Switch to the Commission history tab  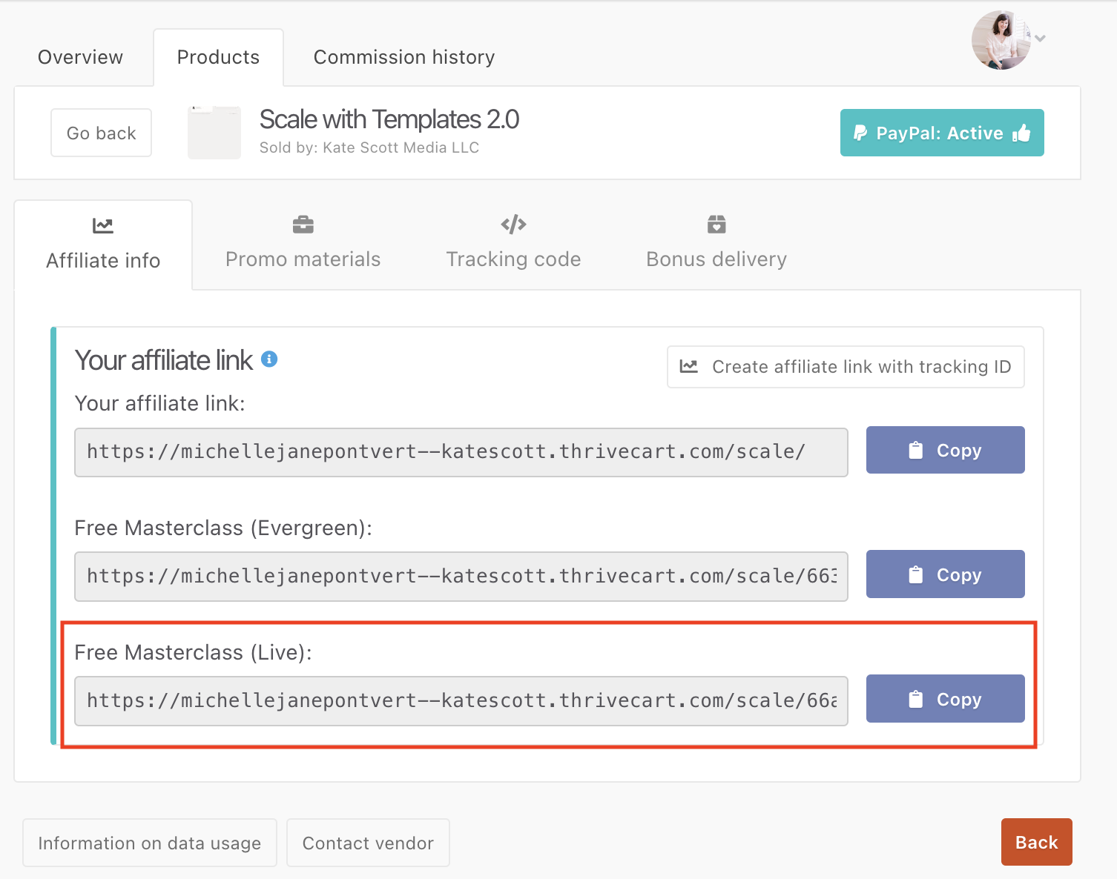pyautogui.click(x=403, y=56)
